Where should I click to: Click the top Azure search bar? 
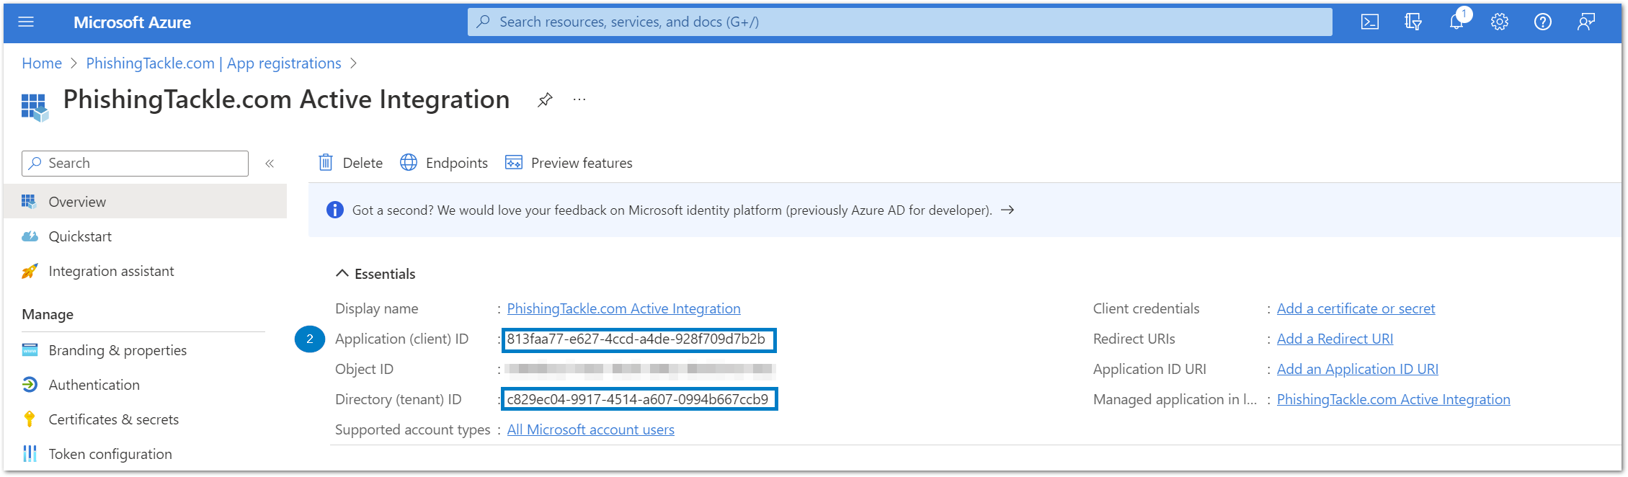(899, 22)
